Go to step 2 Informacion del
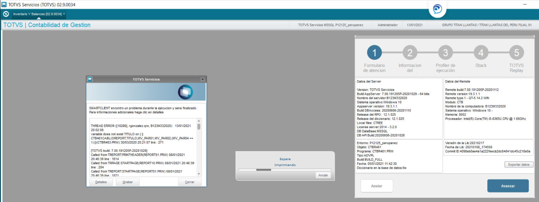Screen dimensions: 539x202 pyautogui.click(x=410, y=53)
